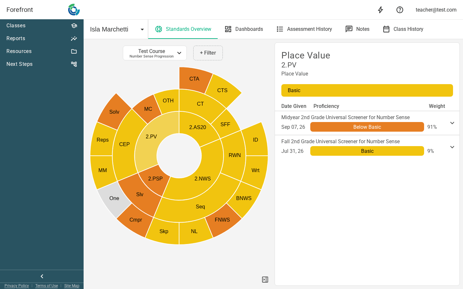Click the Next Steps hierarchy icon
Image resolution: width=463 pixels, height=289 pixels.
(x=74, y=64)
